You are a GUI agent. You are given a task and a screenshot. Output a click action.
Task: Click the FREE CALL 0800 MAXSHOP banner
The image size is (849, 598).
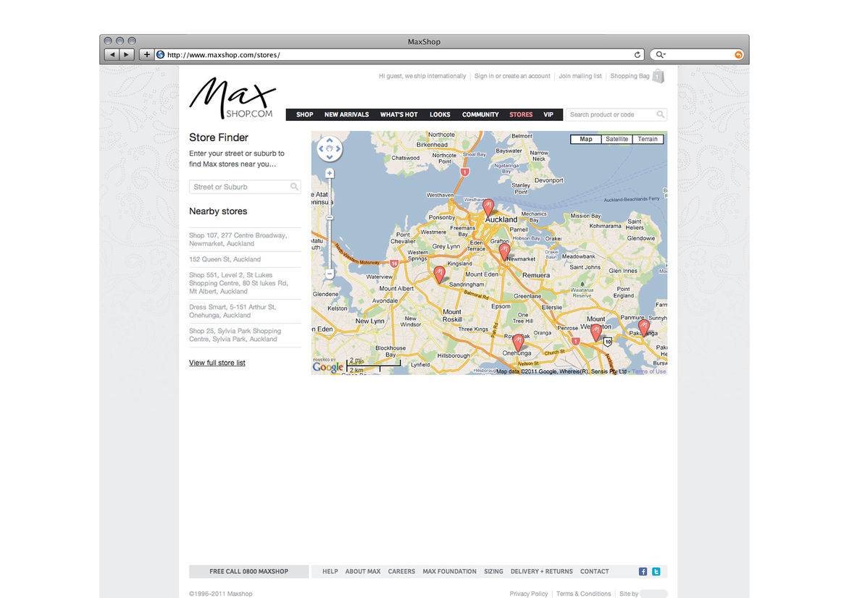click(248, 571)
